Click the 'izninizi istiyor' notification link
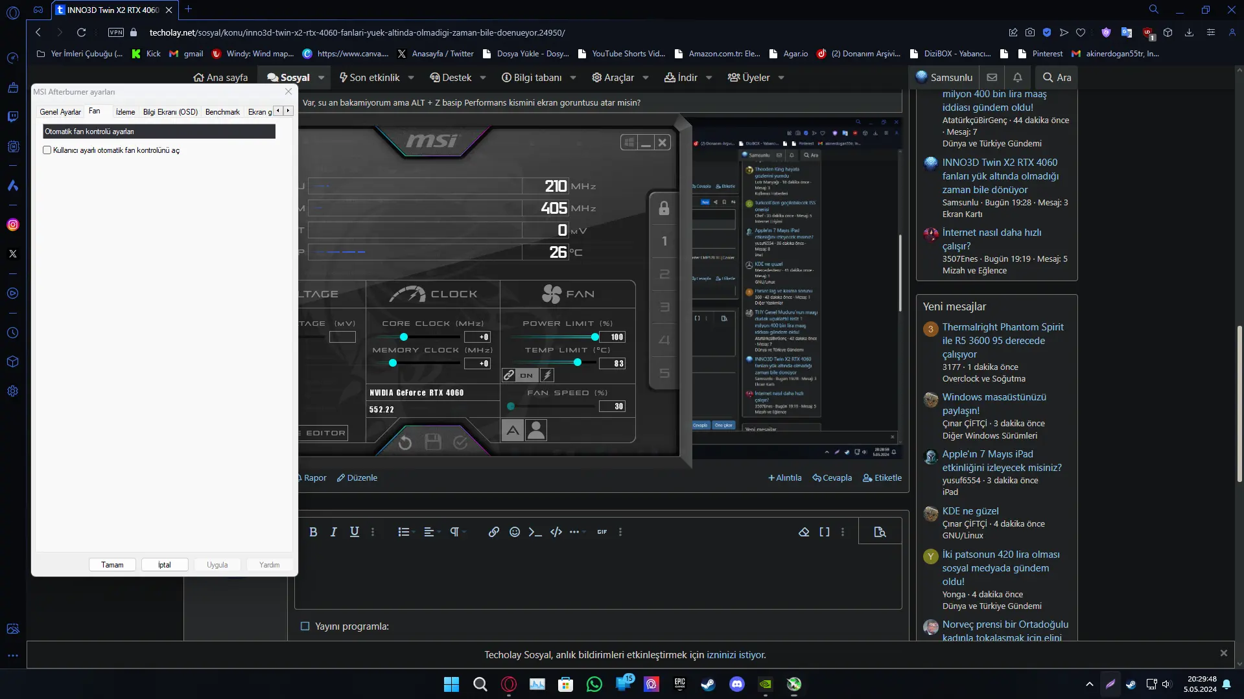 [x=736, y=655]
